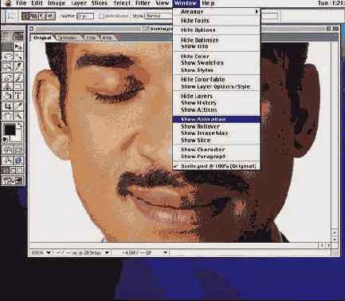345x301 pixels.
Task: Open the Apple menu
Action: tap(8, 3)
